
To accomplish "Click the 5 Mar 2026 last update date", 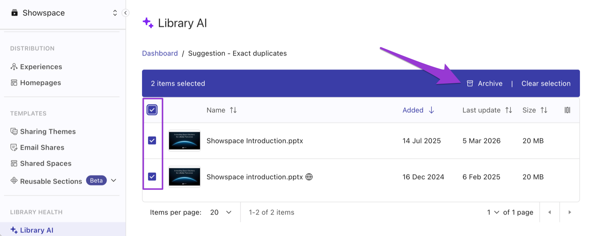I will [481, 141].
